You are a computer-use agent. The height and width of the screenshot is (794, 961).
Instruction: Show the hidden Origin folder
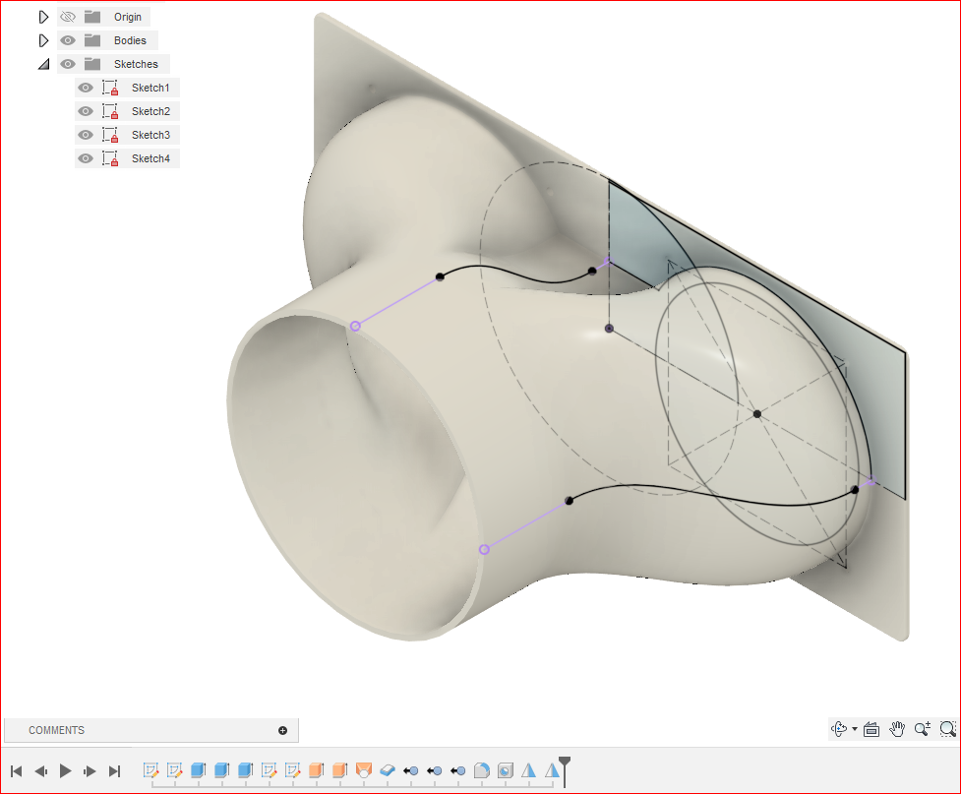[x=68, y=17]
